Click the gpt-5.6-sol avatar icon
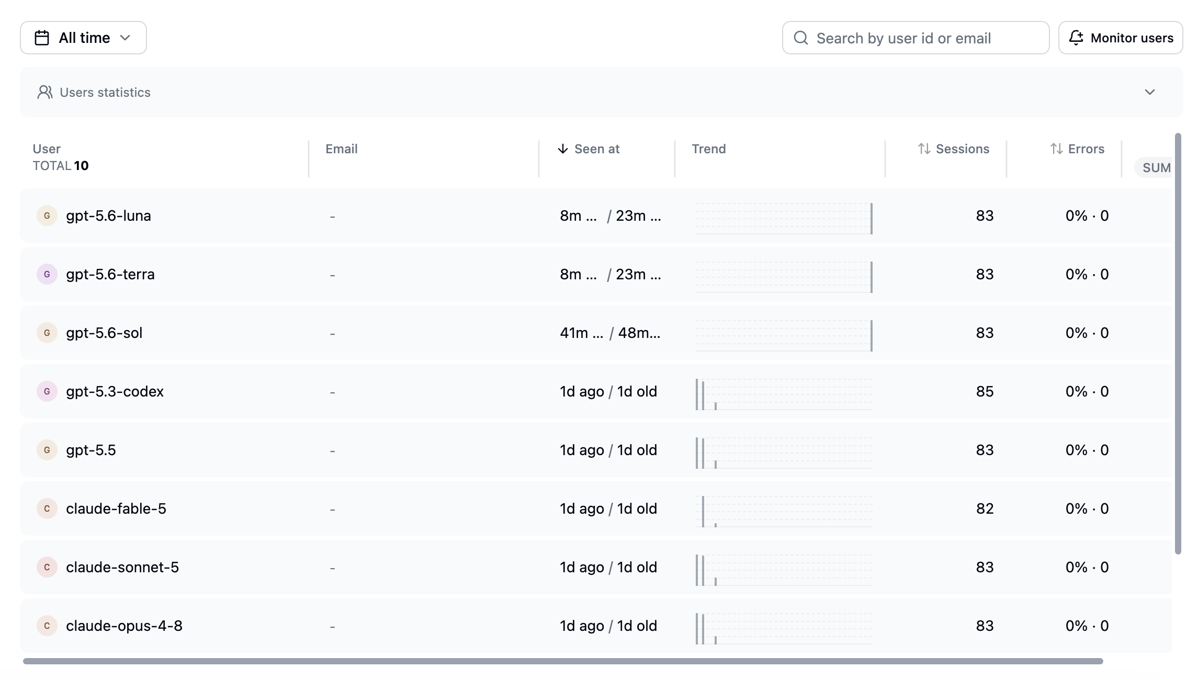 (47, 333)
